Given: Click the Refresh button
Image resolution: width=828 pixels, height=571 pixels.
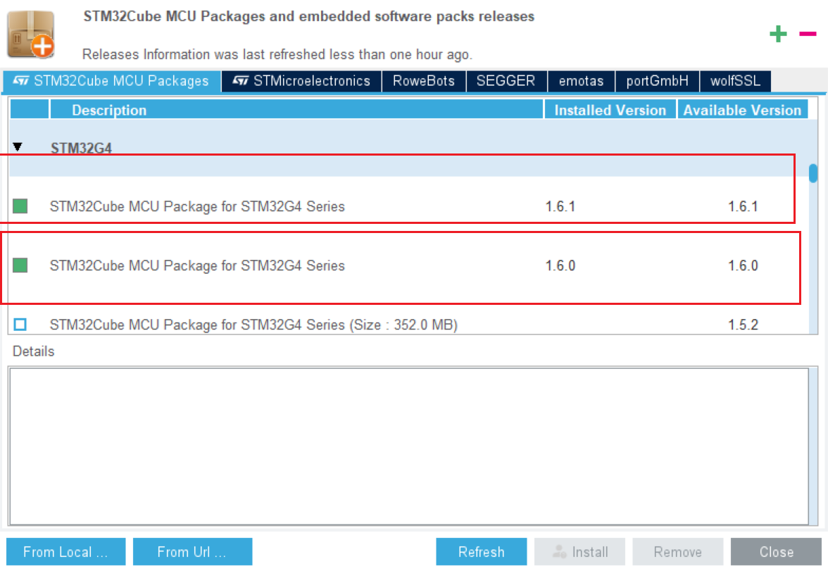Looking at the screenshot, I should coord(482,552).
